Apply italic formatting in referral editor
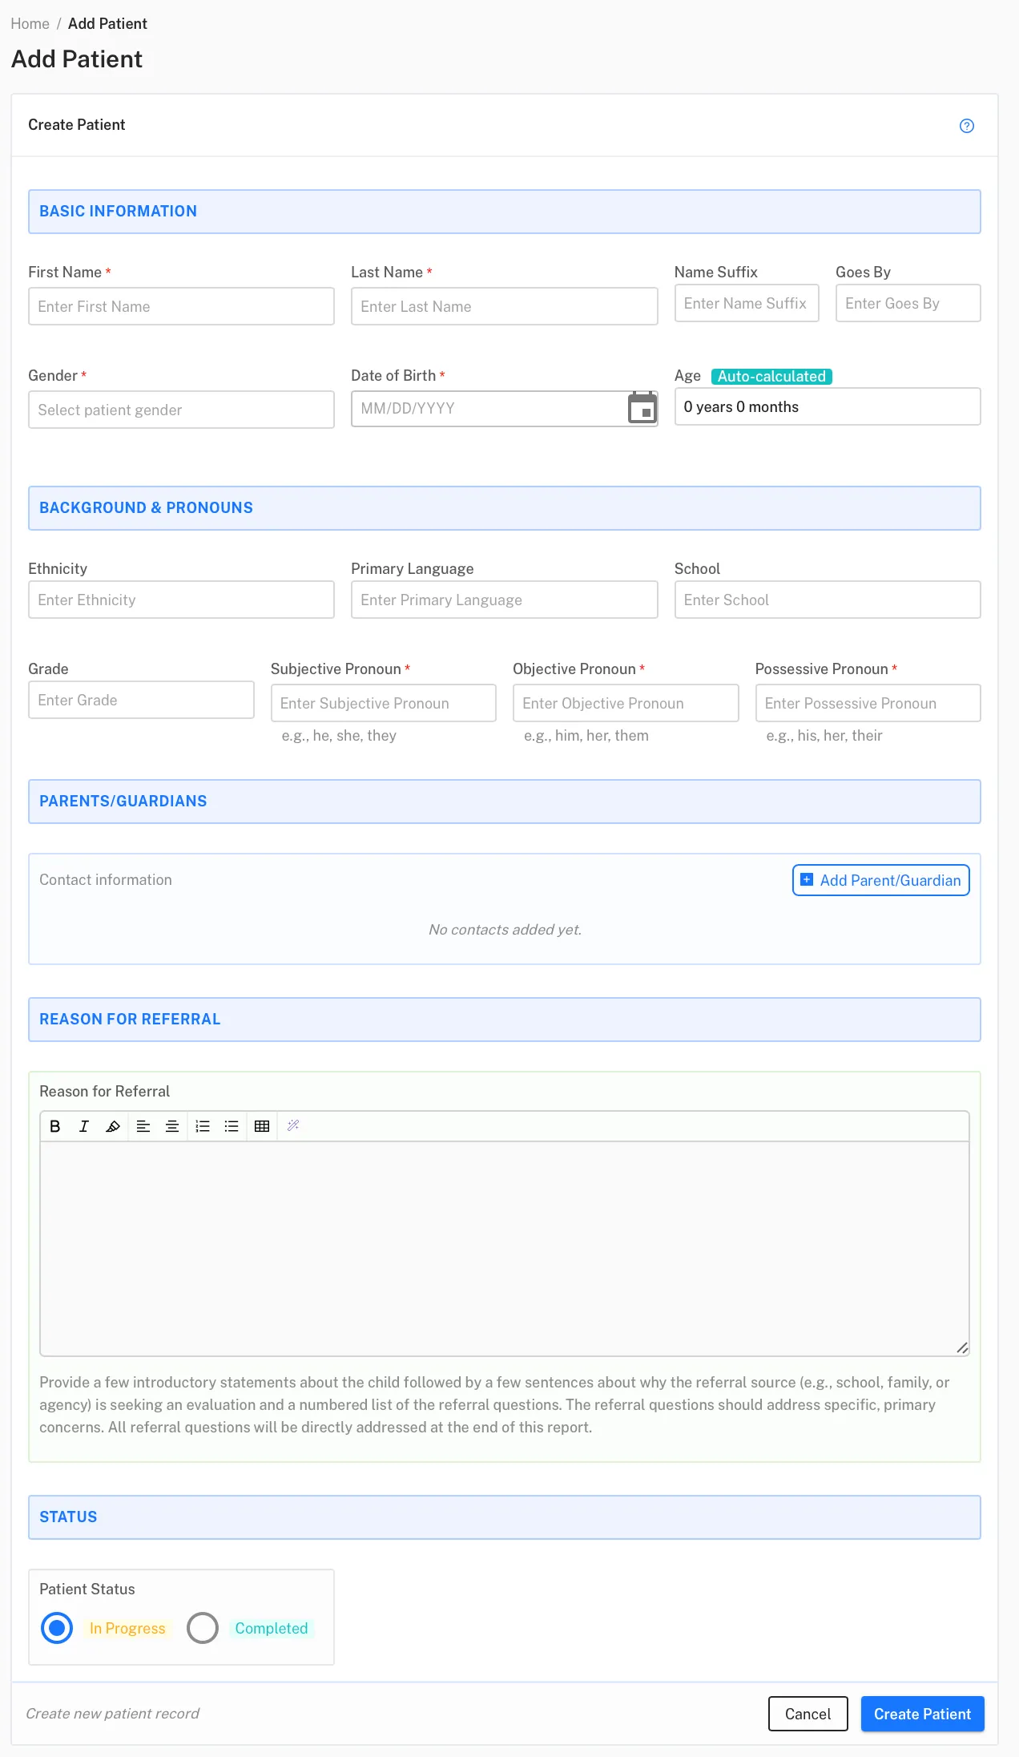The height and width of the screenshot is (1757, 1019). 84,1126
